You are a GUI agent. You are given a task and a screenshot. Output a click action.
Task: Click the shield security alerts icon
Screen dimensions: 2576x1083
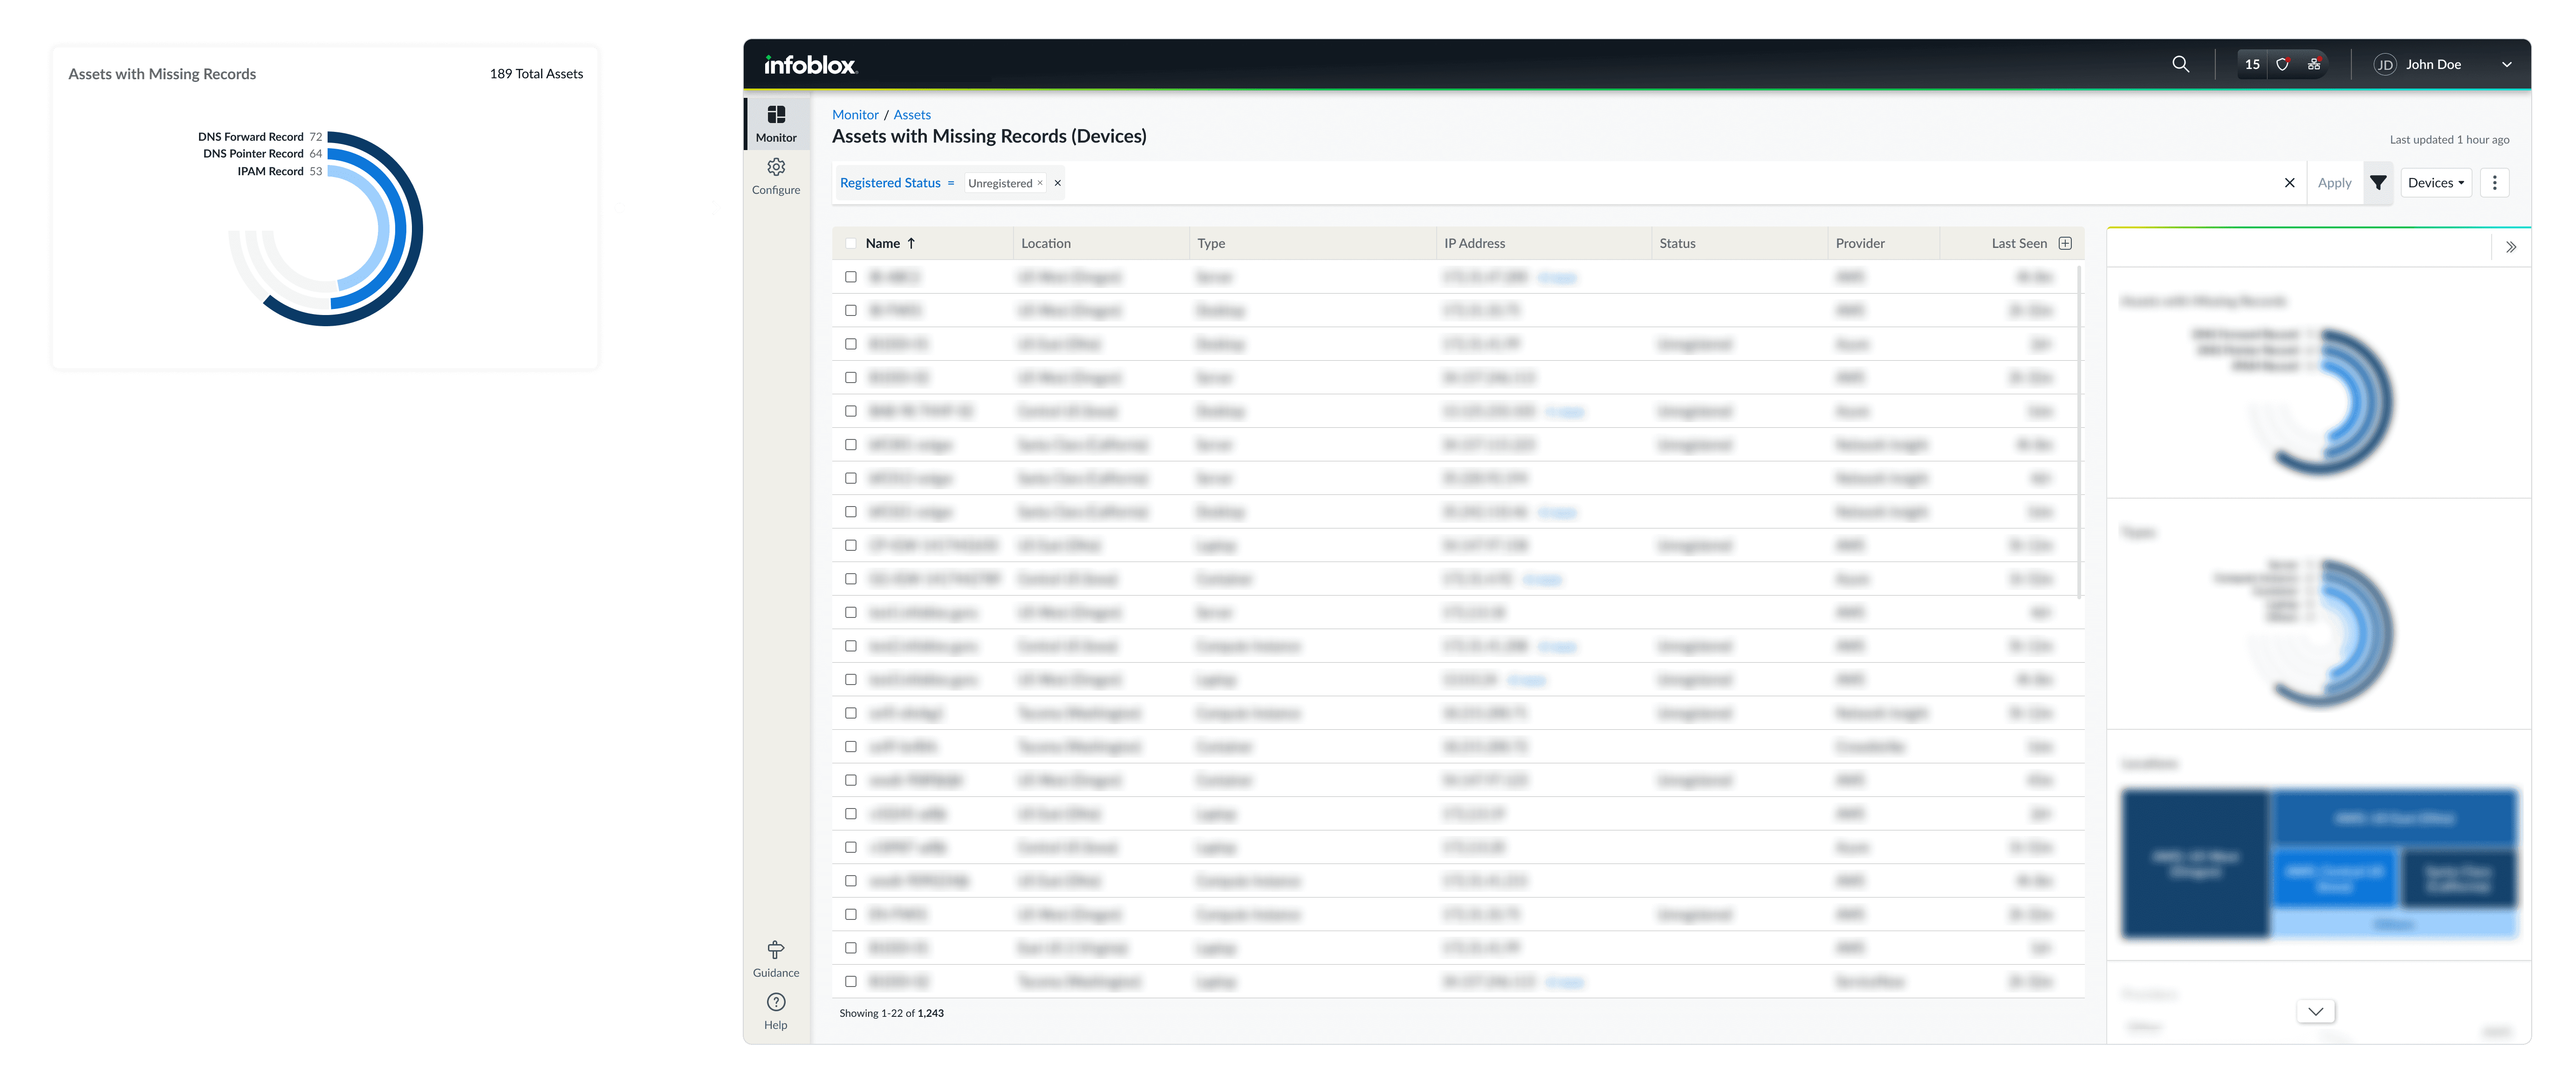2282,64
